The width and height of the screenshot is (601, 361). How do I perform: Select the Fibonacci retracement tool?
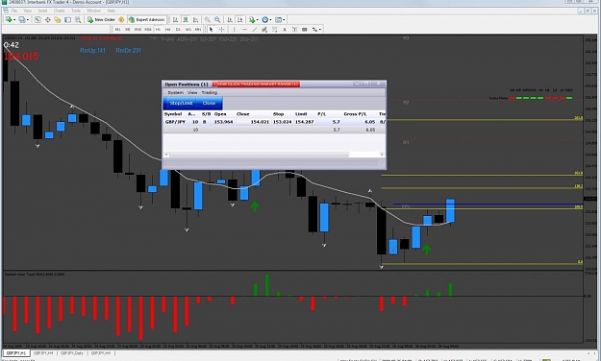[274, 29]
